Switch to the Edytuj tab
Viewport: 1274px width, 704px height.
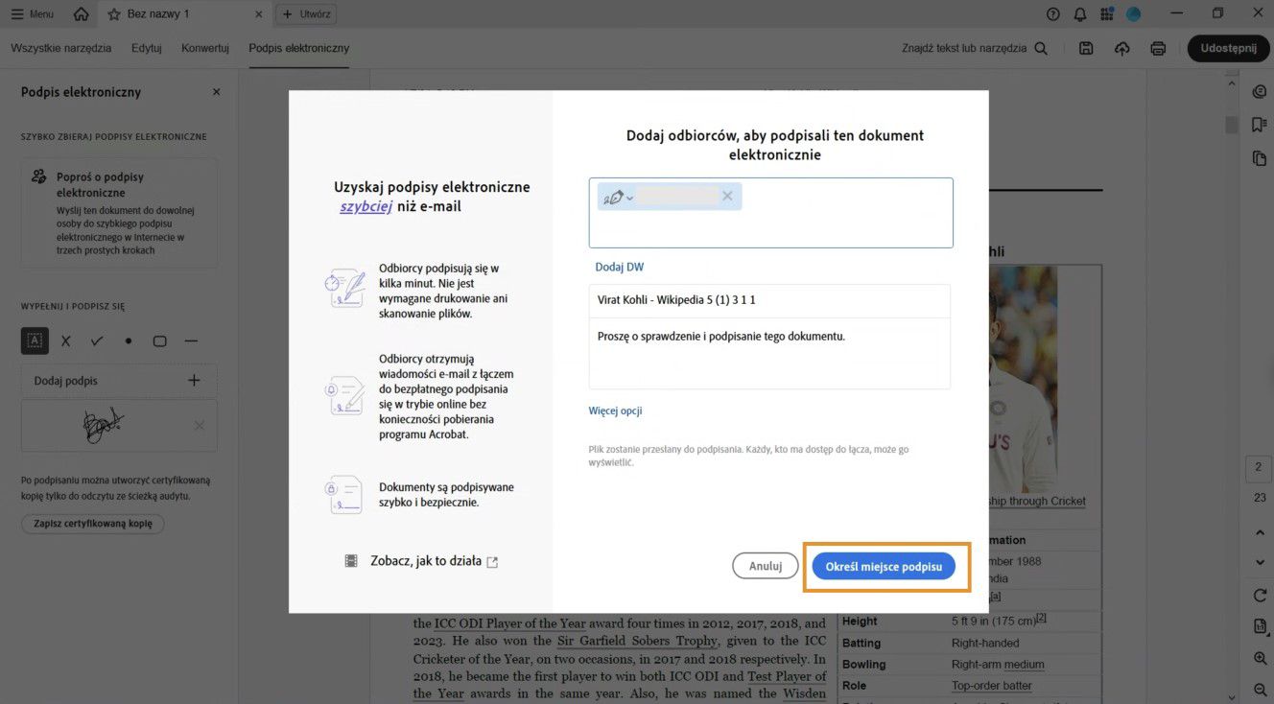[x=147, y=48]
